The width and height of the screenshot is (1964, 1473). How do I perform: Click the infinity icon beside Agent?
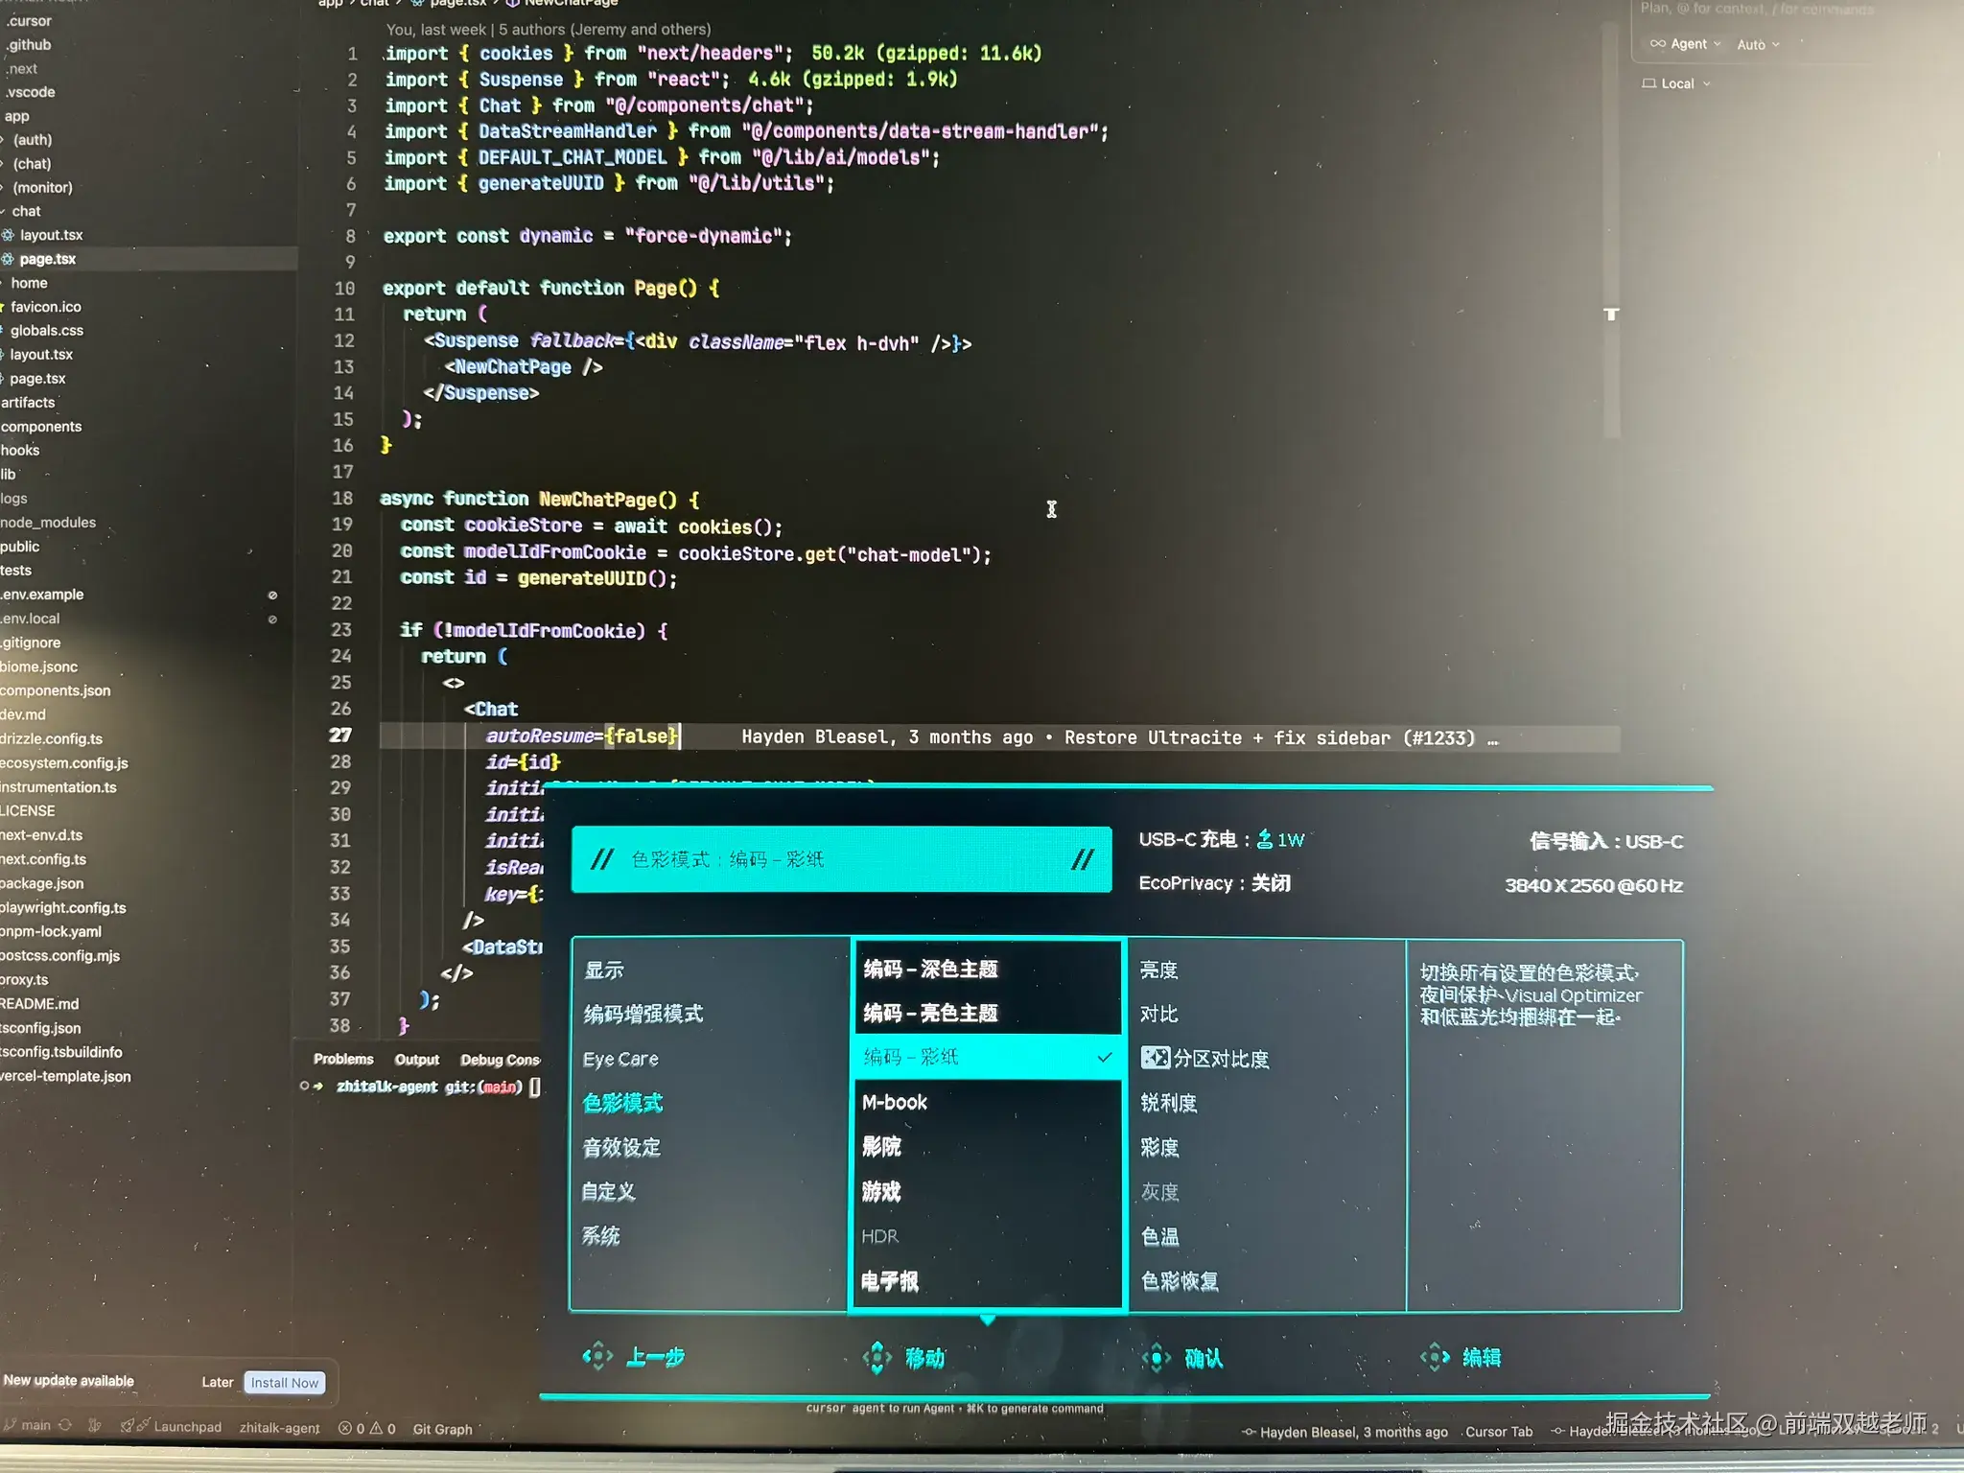pos(1657,44)
